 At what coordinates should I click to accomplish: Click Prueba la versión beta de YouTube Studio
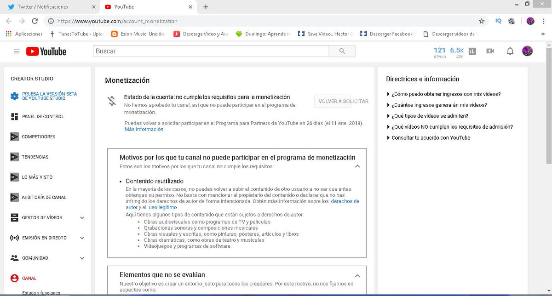50,96
